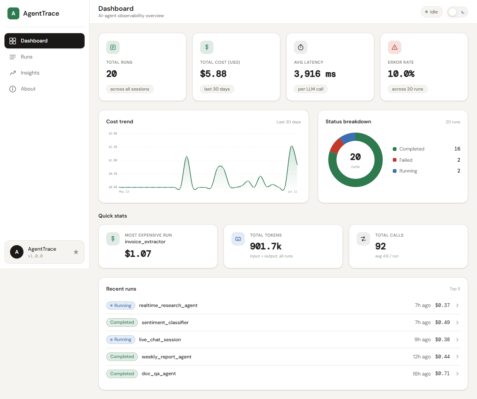Click Completed badge for doc_qa_agent

[x=122, y=374]
